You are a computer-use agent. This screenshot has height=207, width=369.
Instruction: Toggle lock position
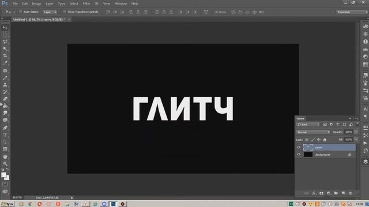click(319, 140)
